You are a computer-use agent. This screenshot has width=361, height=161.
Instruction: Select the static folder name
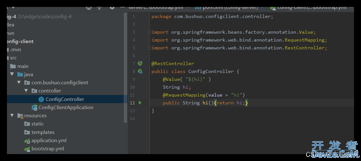tap(37, 124)
